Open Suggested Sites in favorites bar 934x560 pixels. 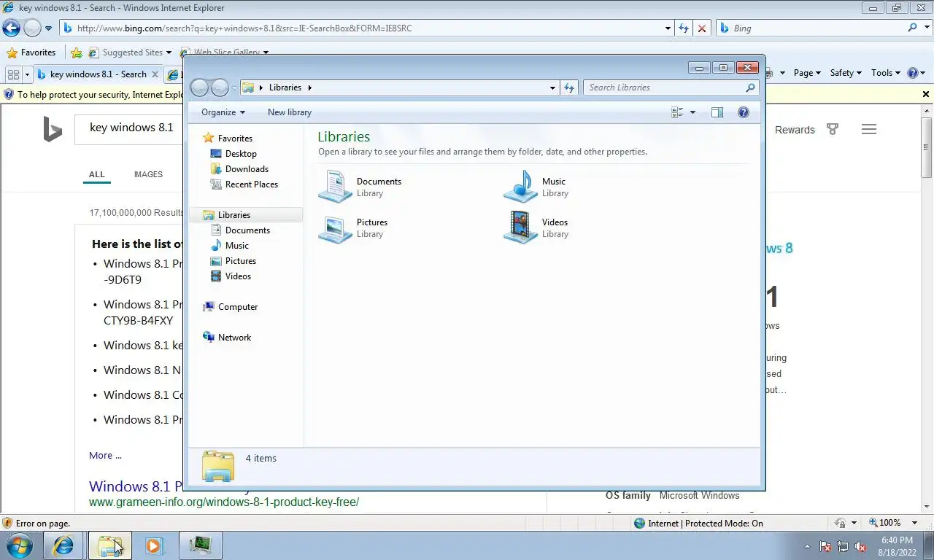[130, 52]
